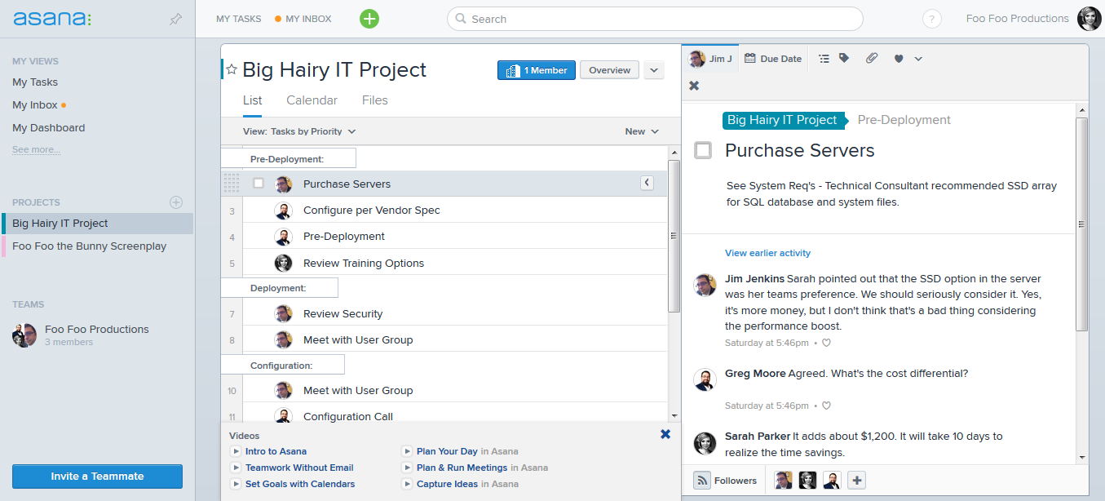Switch to the Files tab

click(x=374, y=100)
